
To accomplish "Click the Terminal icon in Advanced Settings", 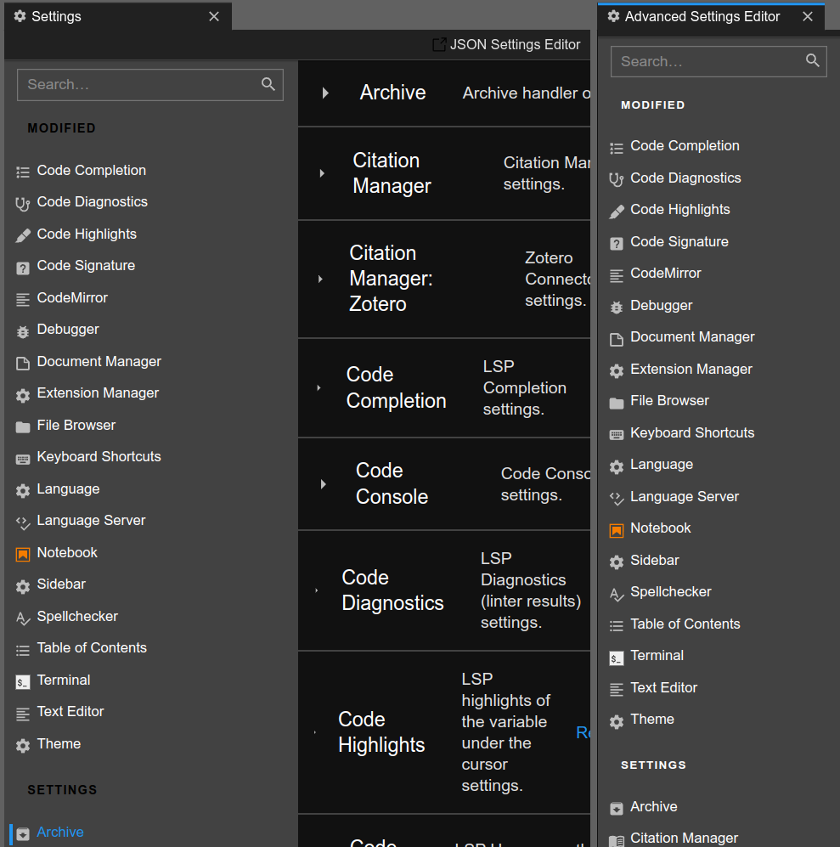I will [616, 656].
